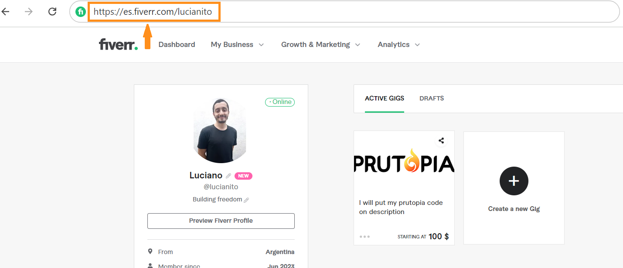
Task: Go to Dashboard in navigation
Action: click(177, 44)
